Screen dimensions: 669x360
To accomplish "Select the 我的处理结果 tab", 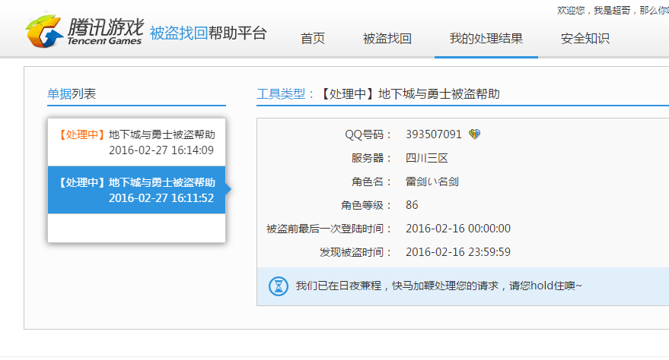I will click(x=486, y=38).
